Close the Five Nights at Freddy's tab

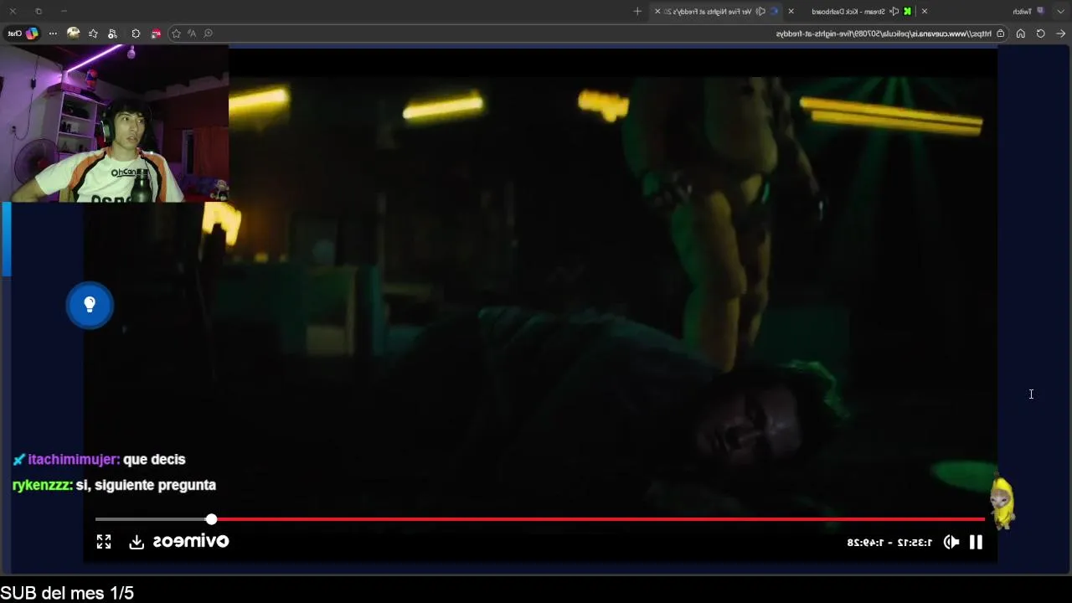pyautogui.click(x=657, y=11)
